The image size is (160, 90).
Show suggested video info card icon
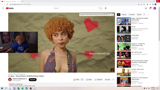coord(112,14)
